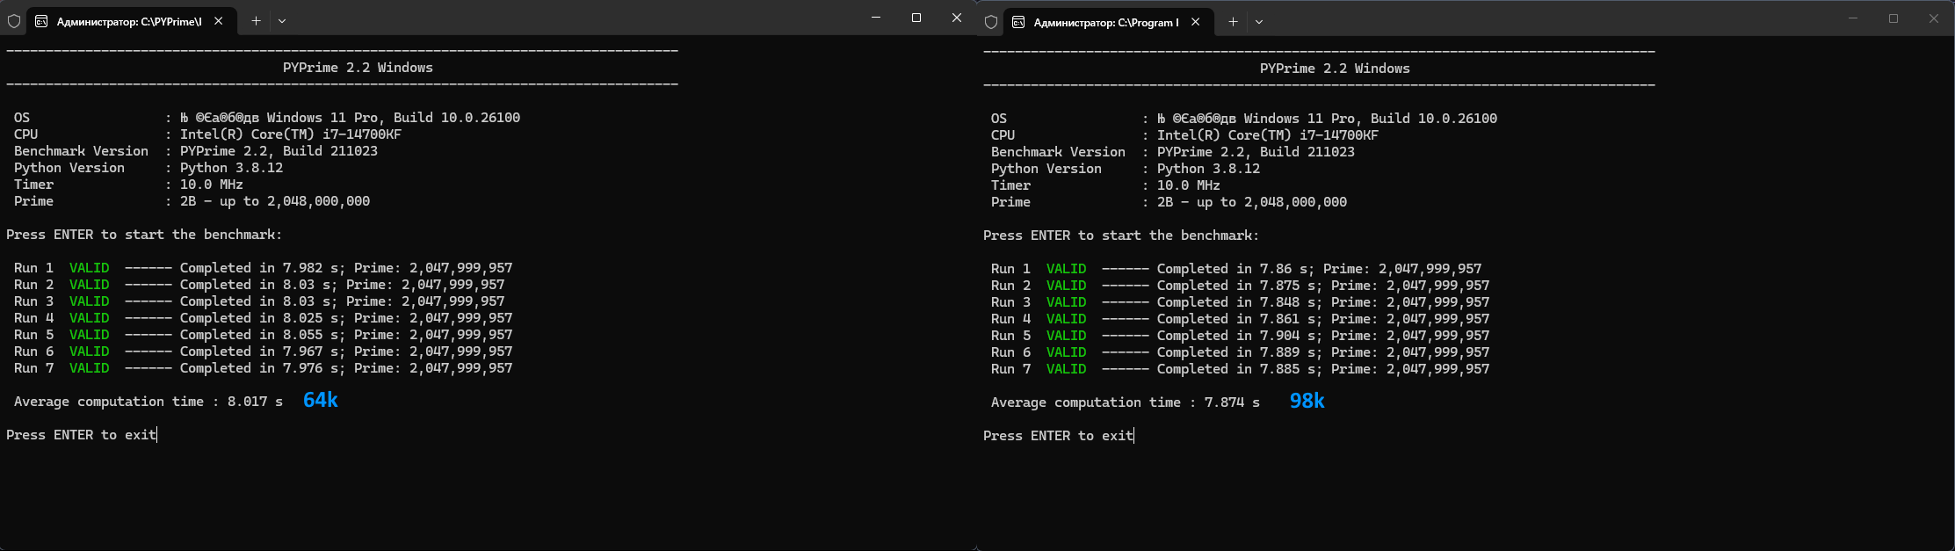Screen dimensions: 1955x551
Task: Click the shield icon in left terminal window
Action: [x=14, y=21]
